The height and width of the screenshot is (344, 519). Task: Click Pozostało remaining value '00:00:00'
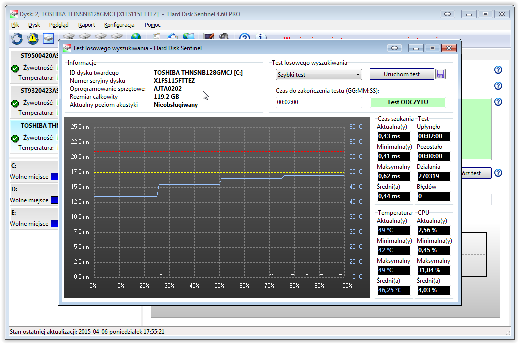pos(434,156)
